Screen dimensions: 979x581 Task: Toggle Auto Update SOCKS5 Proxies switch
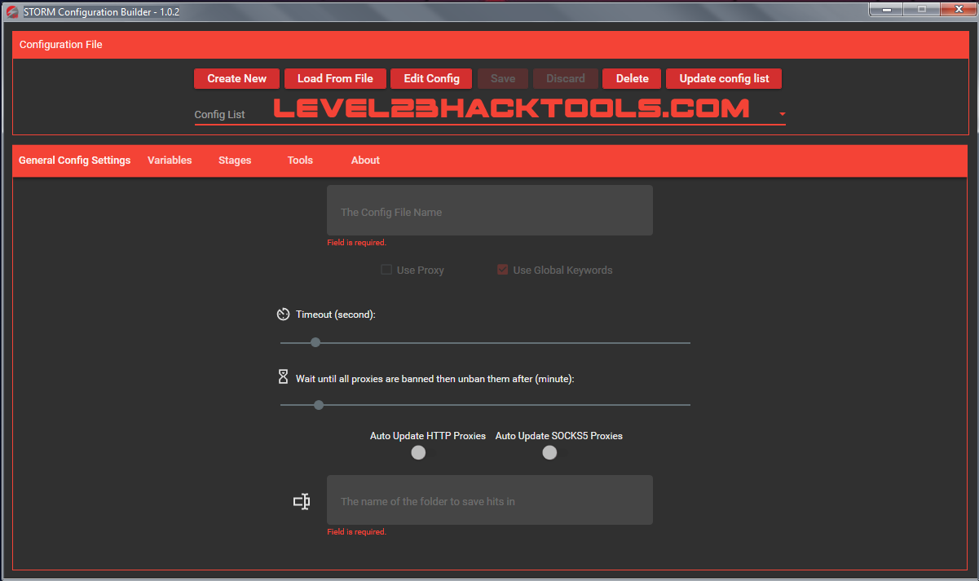pos(549,452)
